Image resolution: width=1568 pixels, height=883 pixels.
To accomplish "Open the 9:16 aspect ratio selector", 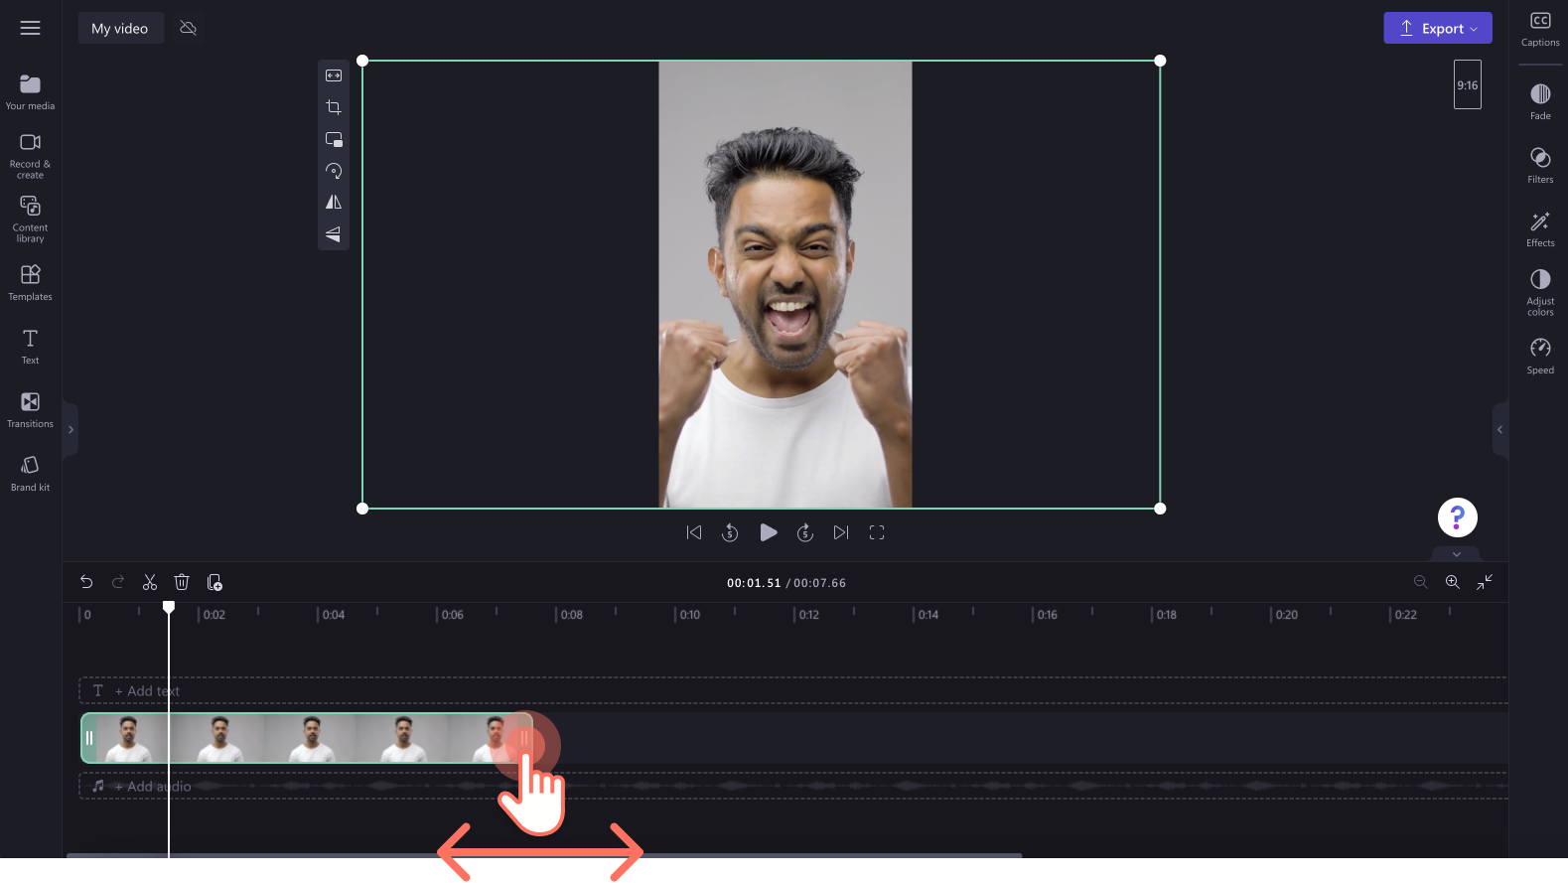I will (x=1467, y=85).
